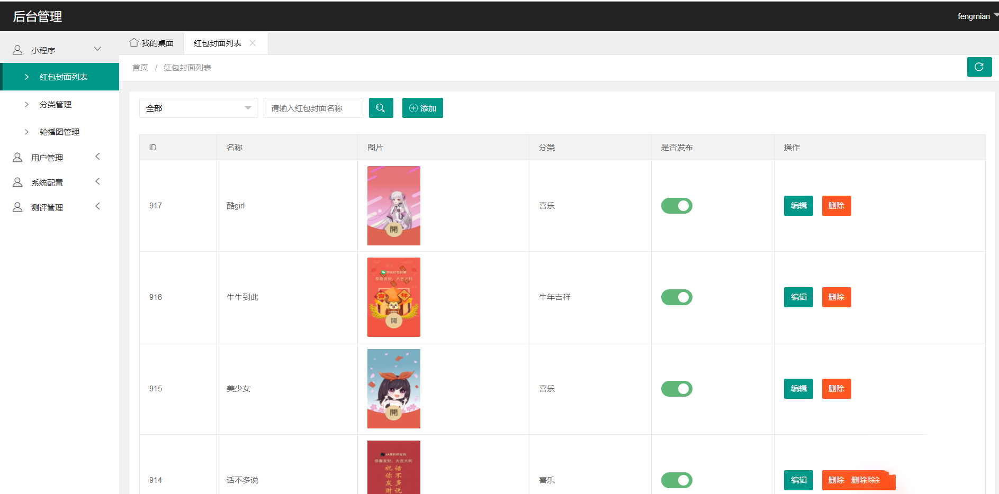The height and width of the screenshot is (494, 999).
Task: Open 轮播图管理 in the sidebar
Action: (59, 132)
